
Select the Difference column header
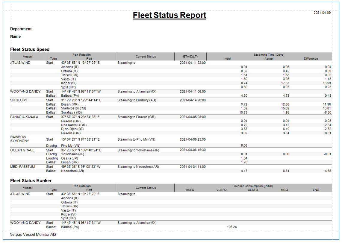(311, 59)
